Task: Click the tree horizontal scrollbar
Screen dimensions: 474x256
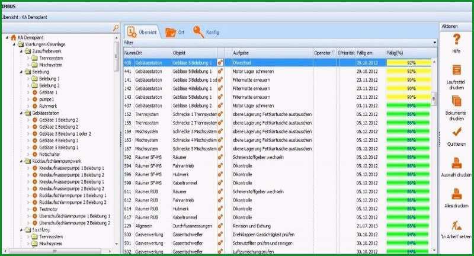Action: point(55,251)
